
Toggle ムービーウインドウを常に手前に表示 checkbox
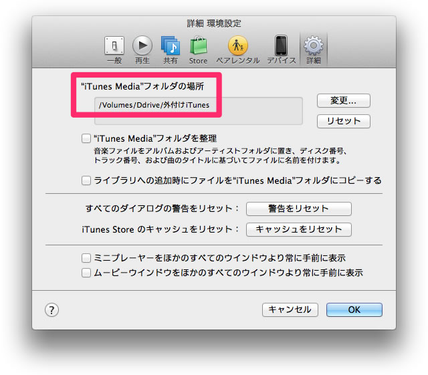pyautogui.click(x=86, y=273)
